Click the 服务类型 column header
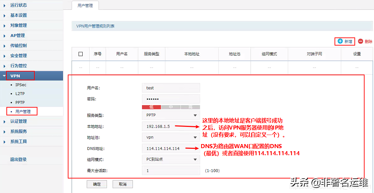 [x=151, y=54]
